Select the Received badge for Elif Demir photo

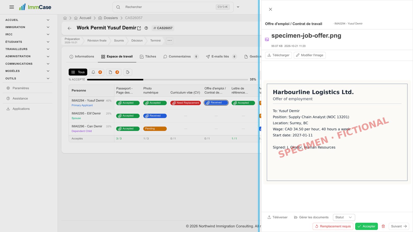coord(155,116)
